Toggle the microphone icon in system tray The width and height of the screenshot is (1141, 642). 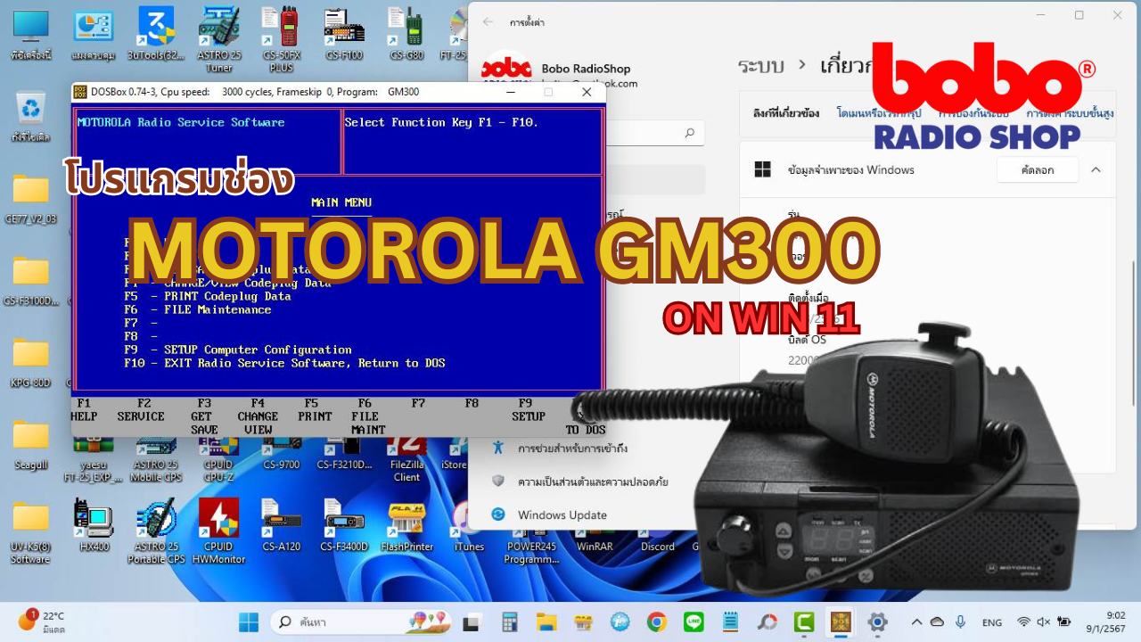tap(960, 621)
